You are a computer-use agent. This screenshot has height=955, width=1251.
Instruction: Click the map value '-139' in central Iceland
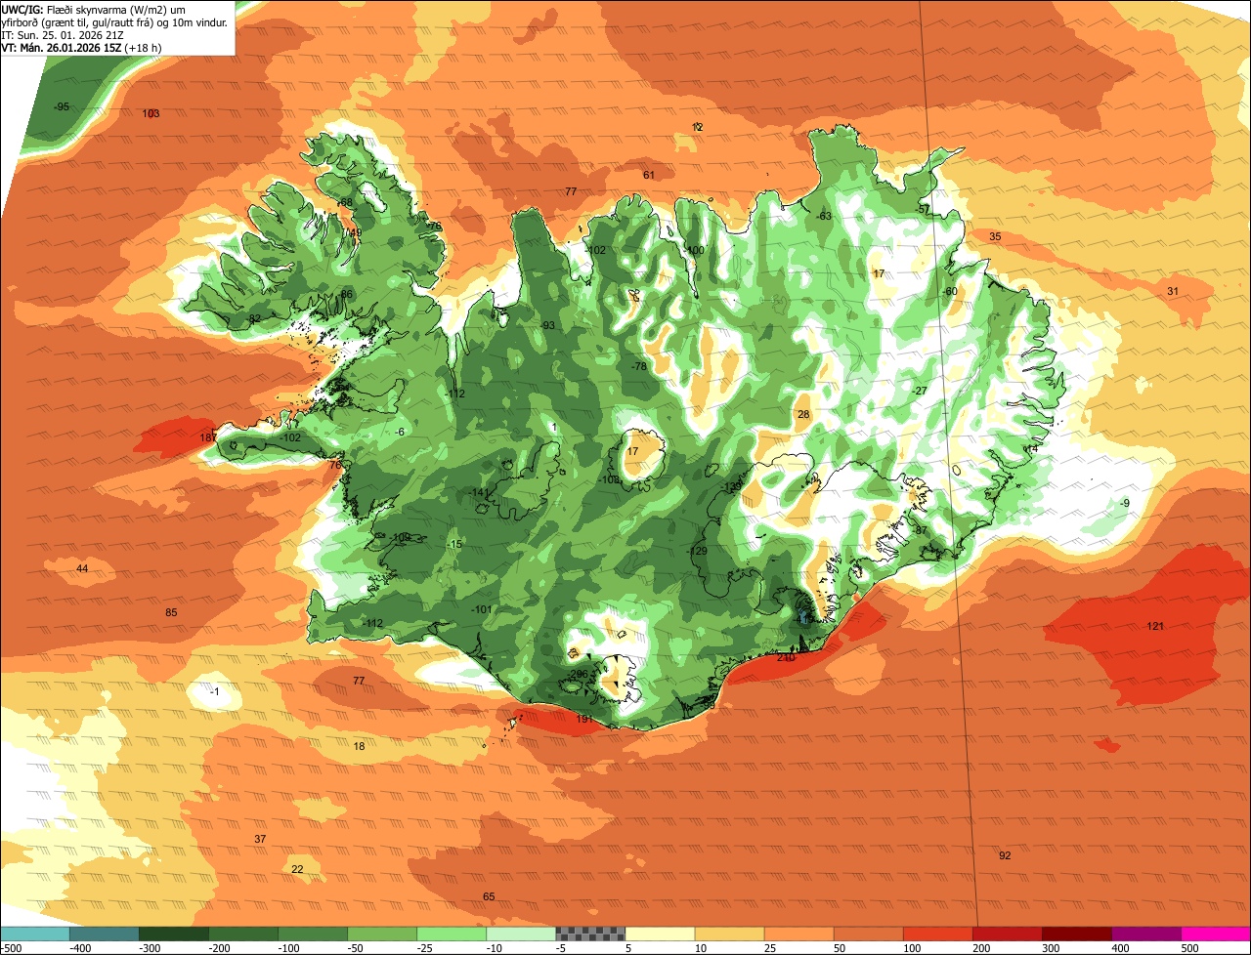(731, 487)
